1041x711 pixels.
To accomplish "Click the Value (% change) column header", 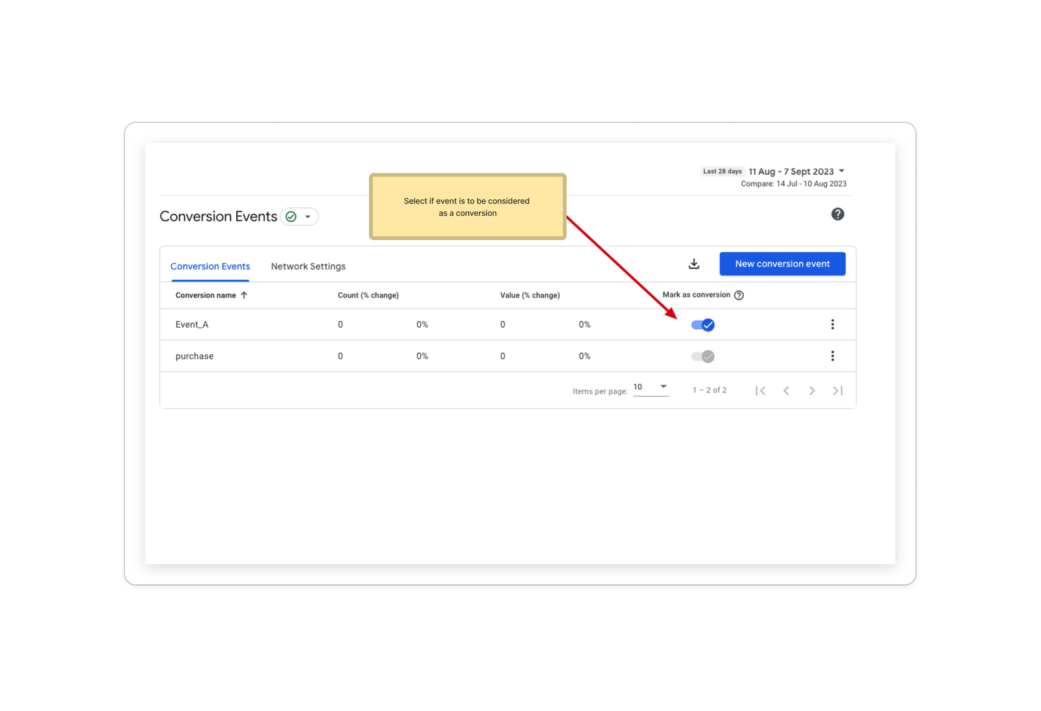I will [530, 295].
